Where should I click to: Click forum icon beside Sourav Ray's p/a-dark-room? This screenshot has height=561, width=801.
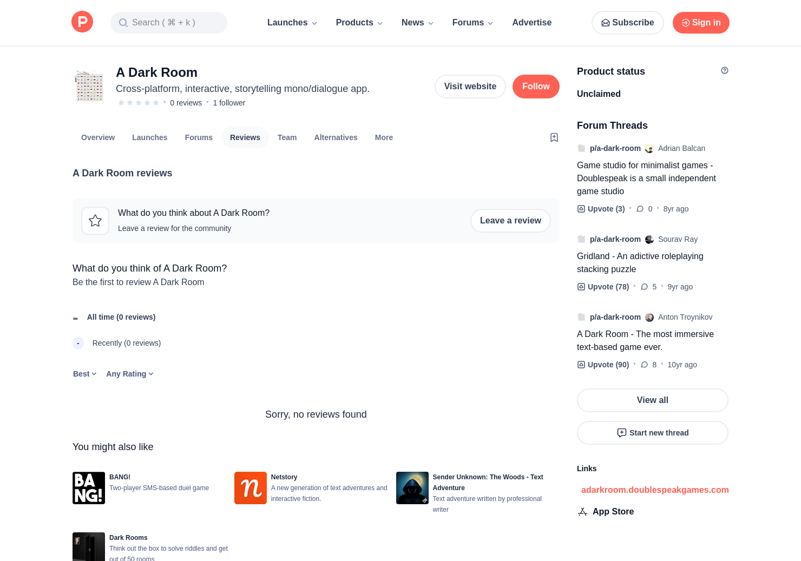click(581, 239)
